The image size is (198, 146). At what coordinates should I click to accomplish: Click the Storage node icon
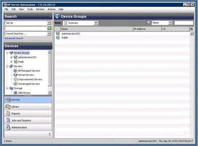coord(11,88)
